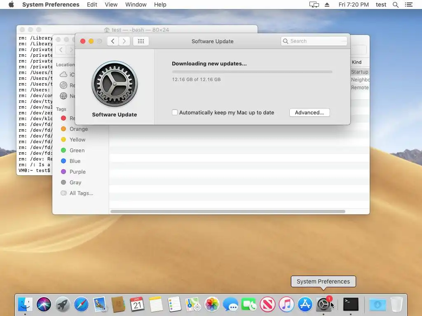Click Finder window horizontal scrollbar
422x316 pixels.
click(x=227, y=211)
